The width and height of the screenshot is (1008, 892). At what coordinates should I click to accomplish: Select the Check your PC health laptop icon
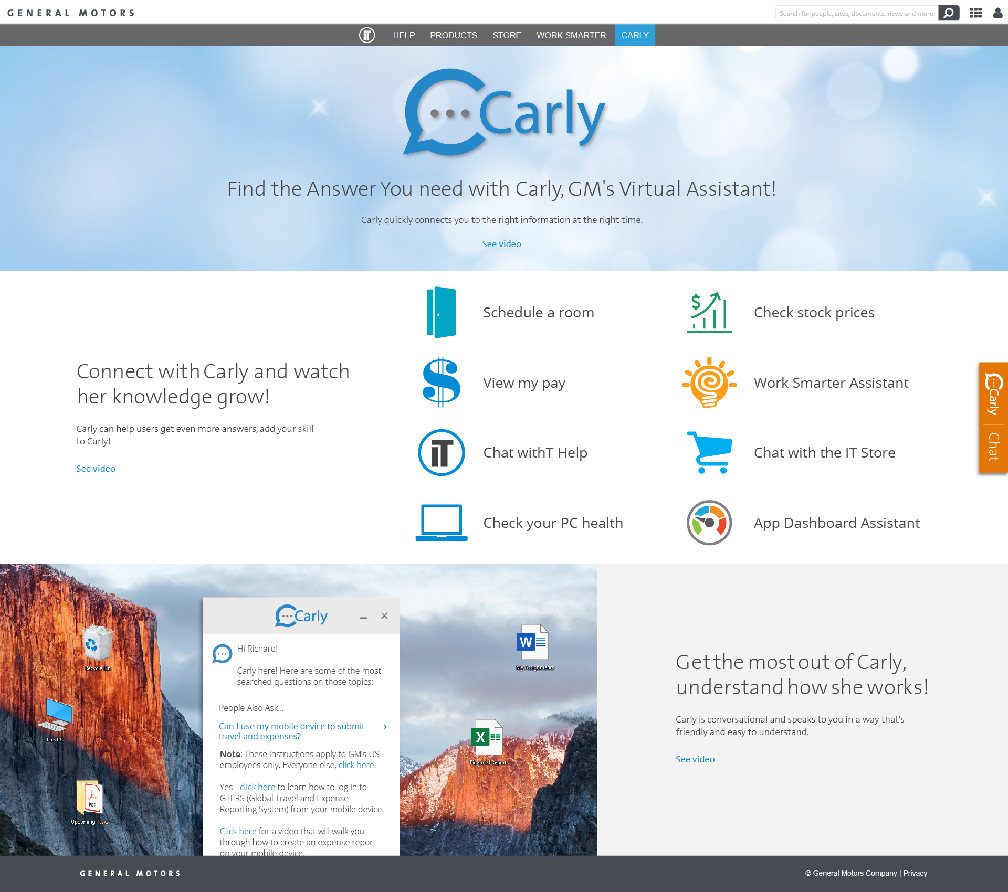click(441, 523)
